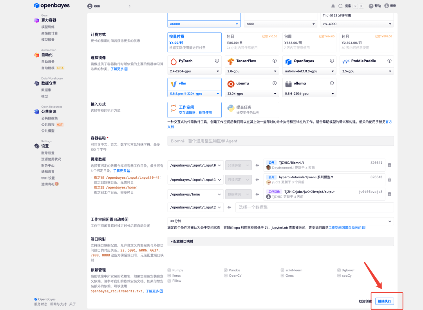Open the 30 分钟 idle shutdown dropdown
Screen dimensions: 423x310
coord(280,221)
